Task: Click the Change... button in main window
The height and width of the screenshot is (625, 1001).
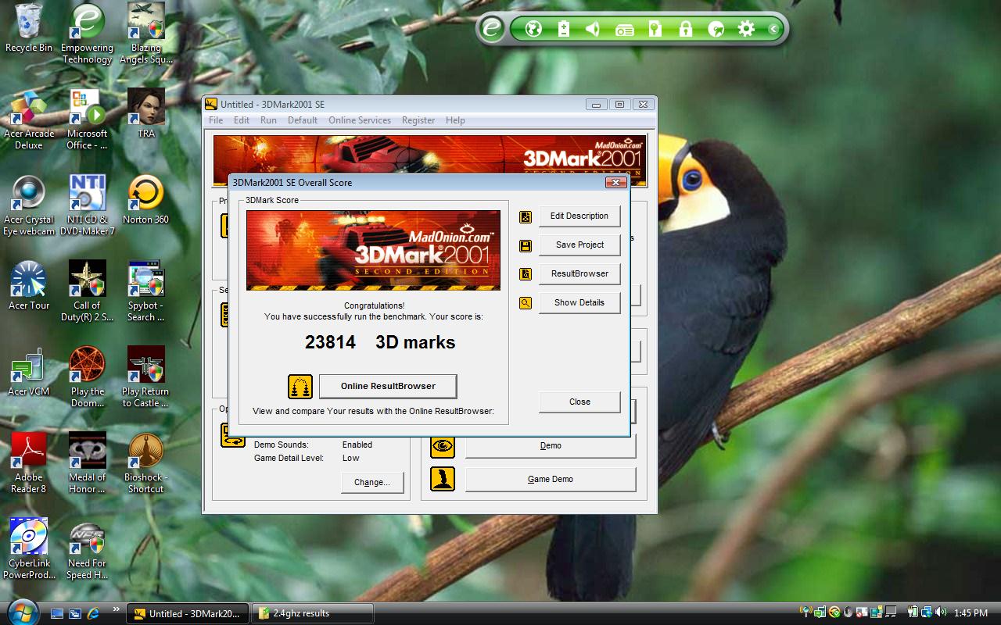Action: 372,482
